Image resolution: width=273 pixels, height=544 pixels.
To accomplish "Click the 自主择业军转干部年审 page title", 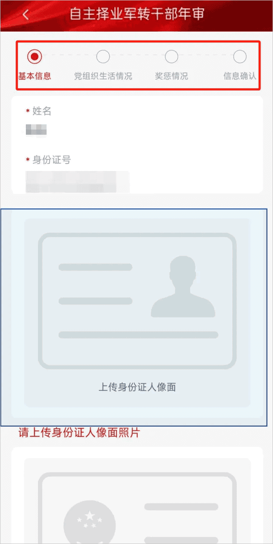I will 137,14.
